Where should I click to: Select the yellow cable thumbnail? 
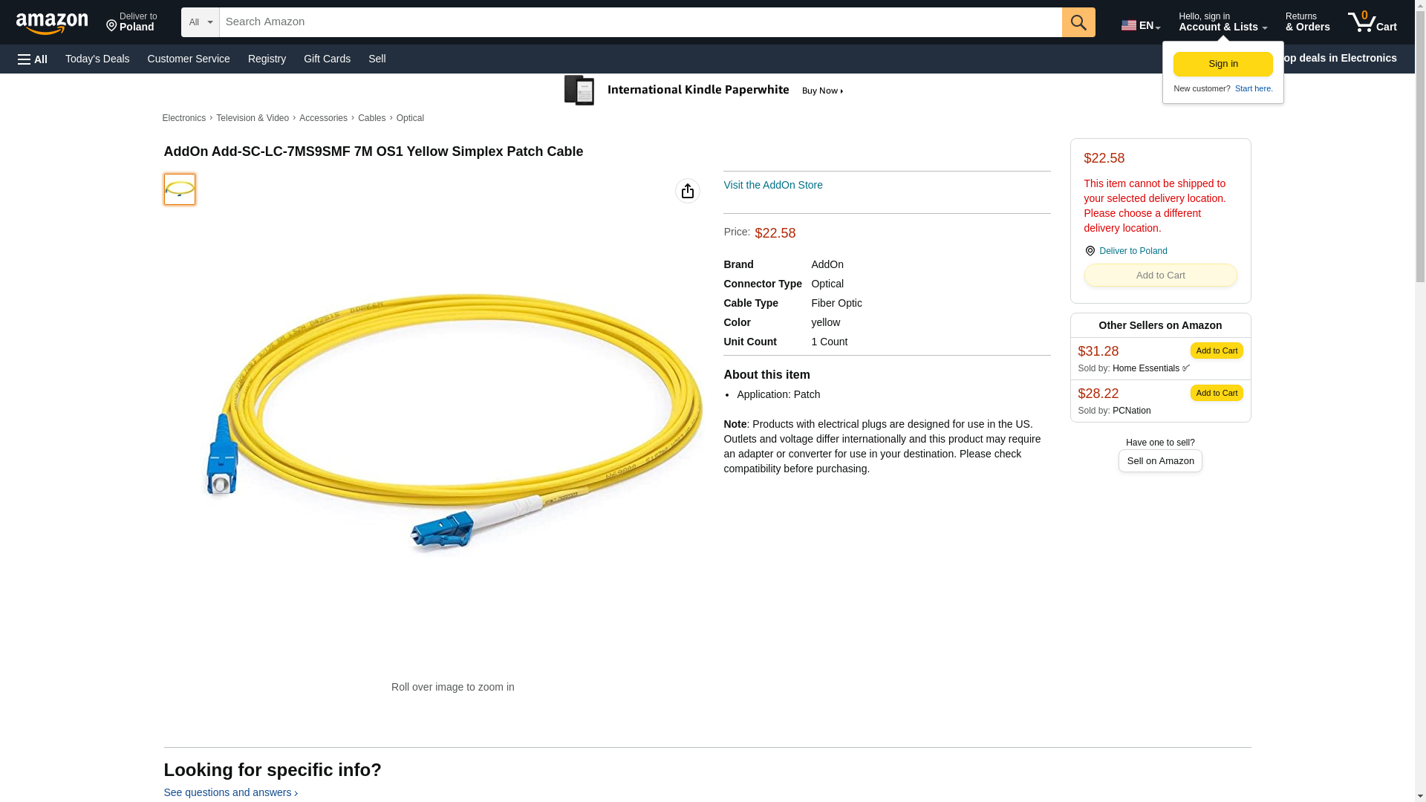pyautogui.click(x=180, y=189)
